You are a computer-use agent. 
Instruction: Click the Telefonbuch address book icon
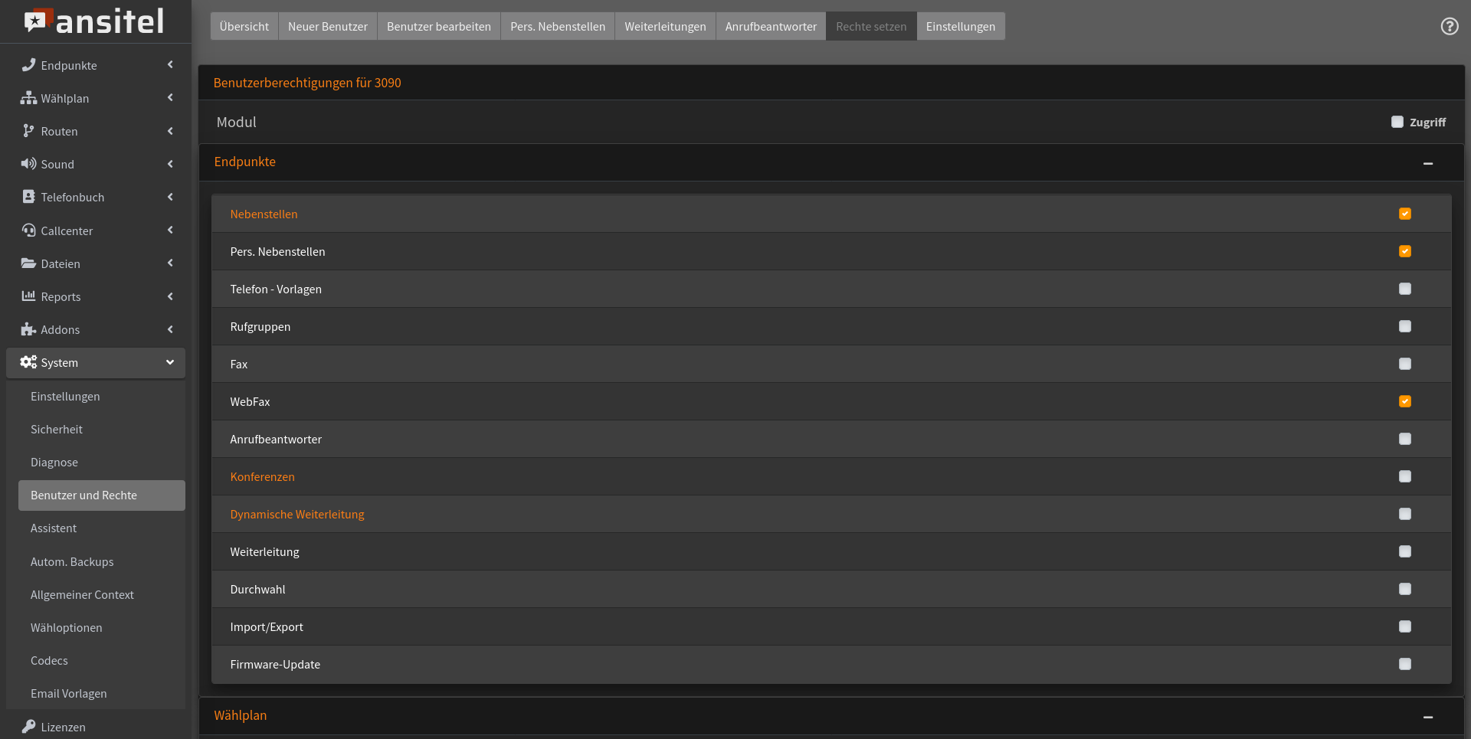(28, 197)
